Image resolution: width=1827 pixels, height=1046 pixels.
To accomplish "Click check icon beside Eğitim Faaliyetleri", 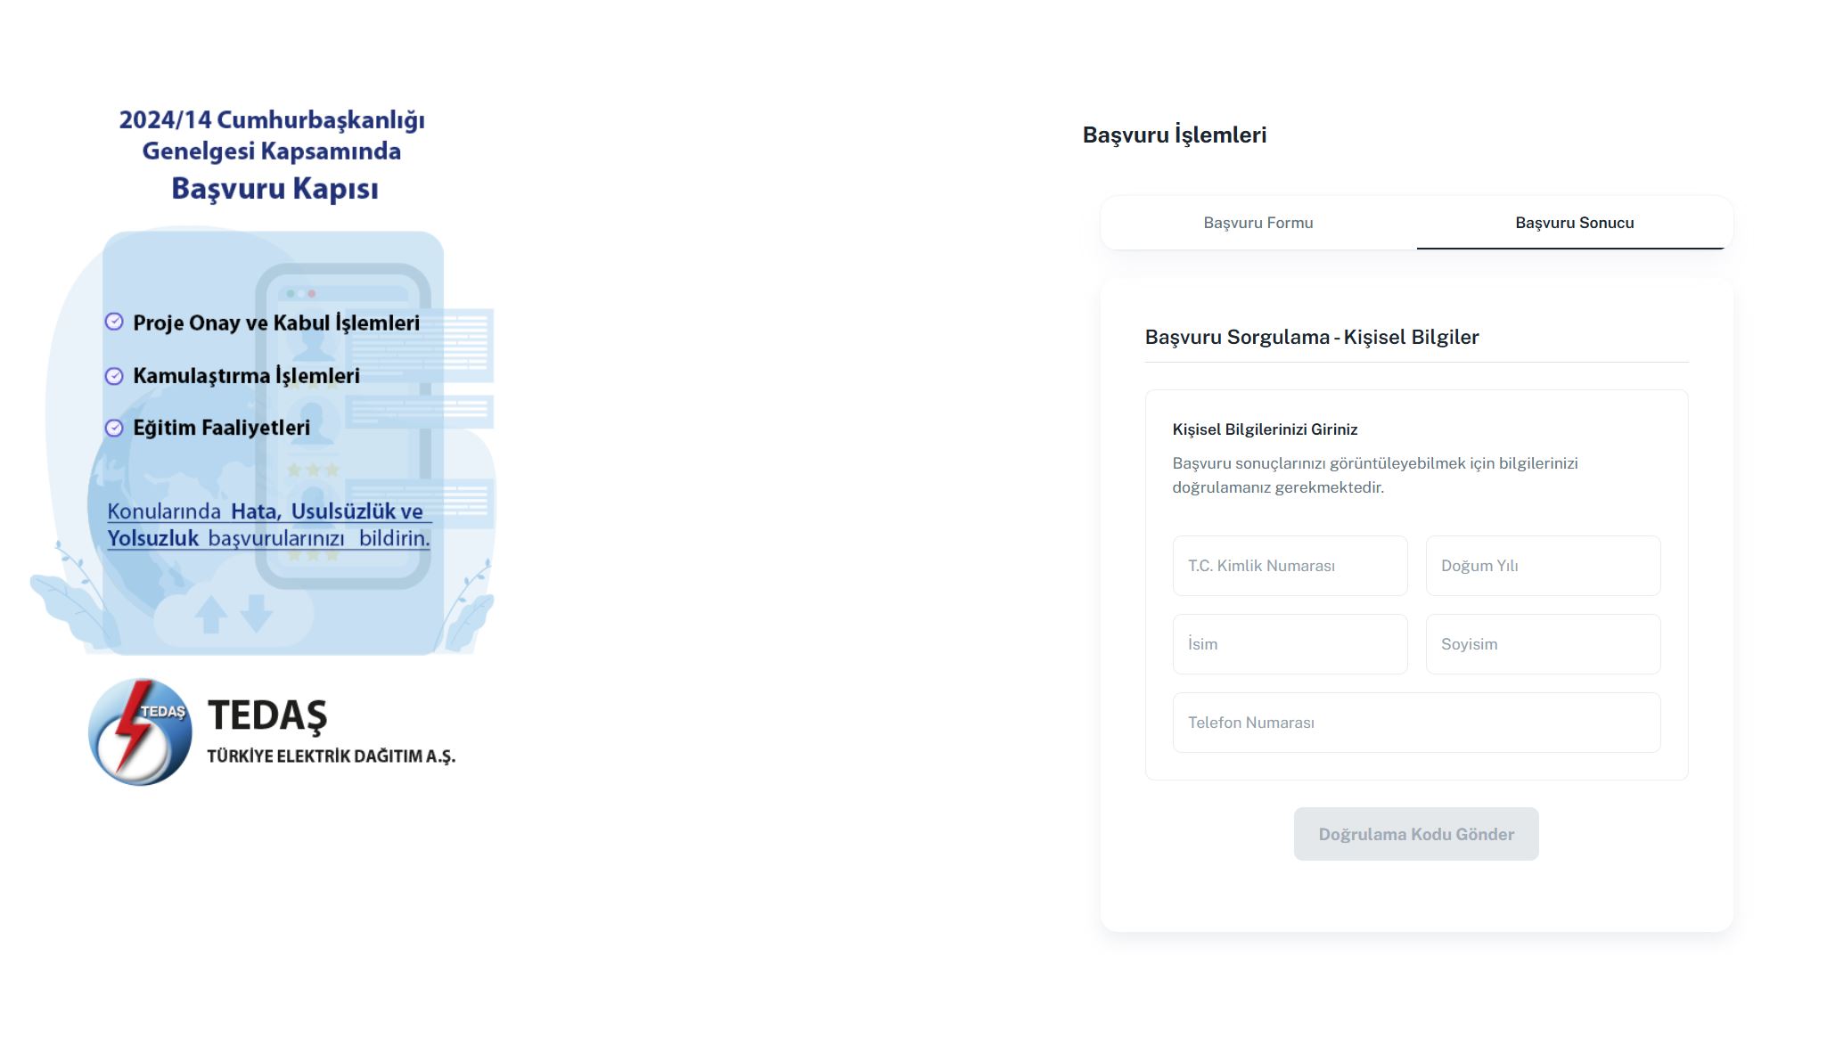I will pyautogui.click(x=114, y=428).
